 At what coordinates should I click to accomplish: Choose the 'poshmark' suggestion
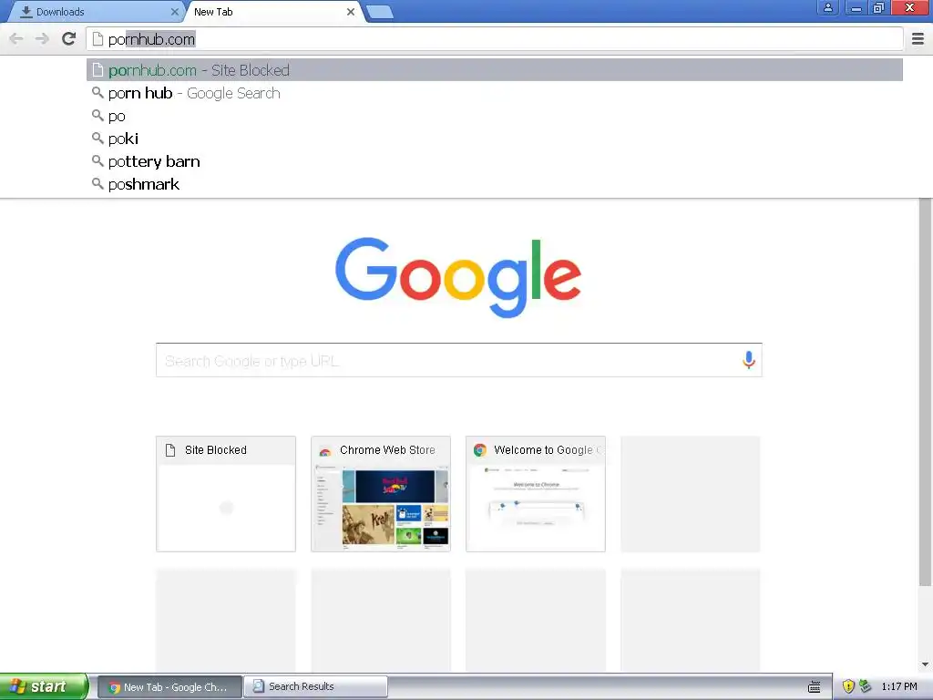pos(495,184)
